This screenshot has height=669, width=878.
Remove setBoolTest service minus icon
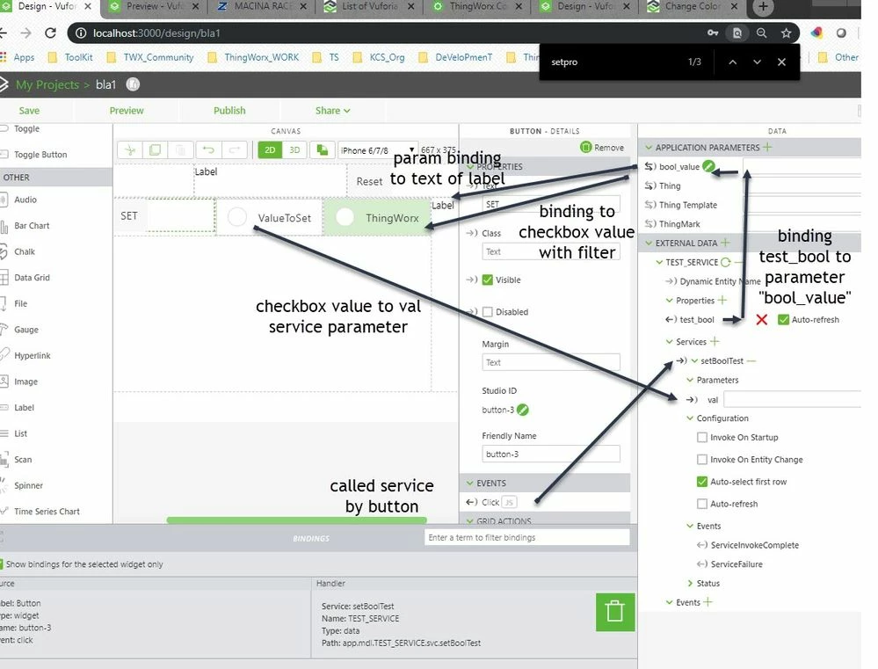point(751,360)
